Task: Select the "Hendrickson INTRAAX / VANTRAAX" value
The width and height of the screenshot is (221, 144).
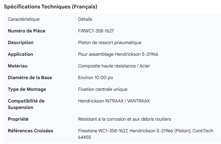Action: pos(114,101)
